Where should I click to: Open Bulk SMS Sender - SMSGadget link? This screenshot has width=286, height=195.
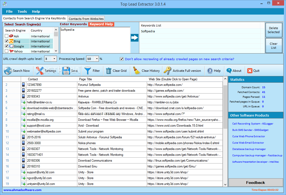pyautogui.click(x=250, y=130)
